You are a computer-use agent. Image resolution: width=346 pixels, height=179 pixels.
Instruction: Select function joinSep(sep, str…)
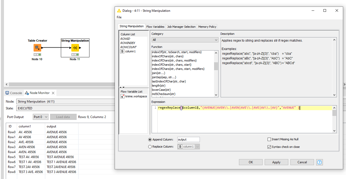164,77
